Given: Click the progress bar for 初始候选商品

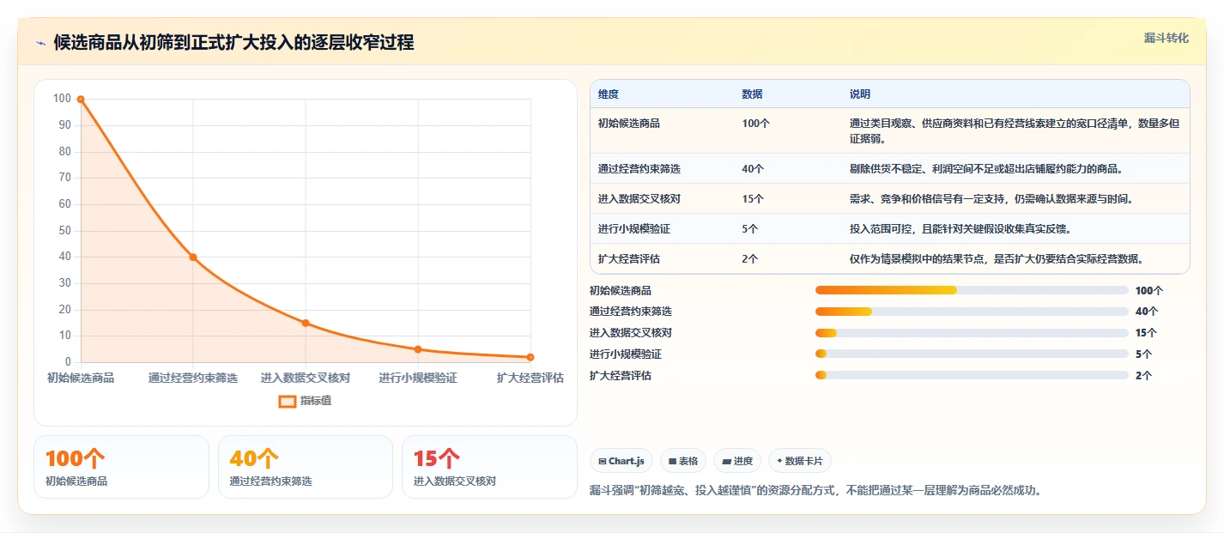Looking at the screenshot, I should pyautogui.click(x=972, y=290).
